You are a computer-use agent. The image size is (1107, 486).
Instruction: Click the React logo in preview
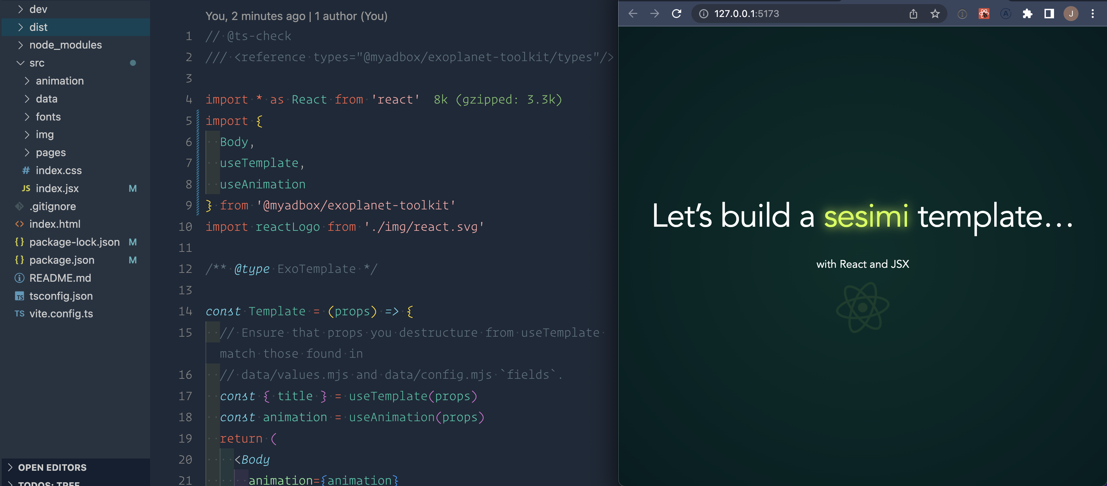coord(863,307)
